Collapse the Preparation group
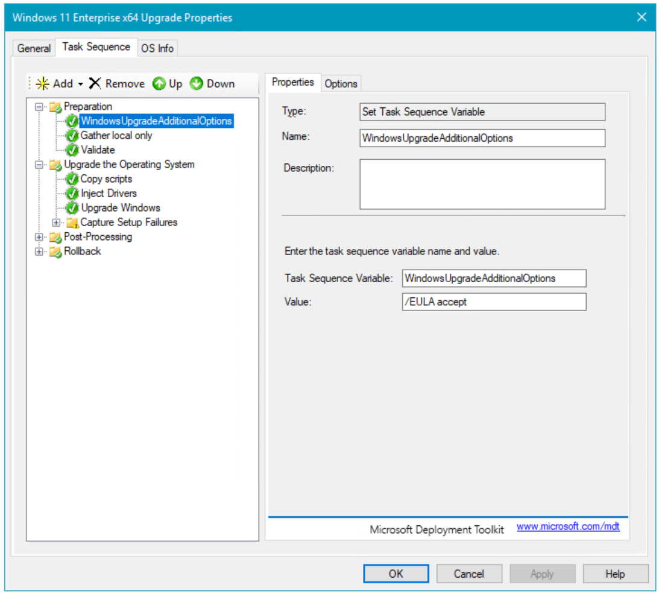This screenshot has height=594, width=659. (x=40, y=107)
